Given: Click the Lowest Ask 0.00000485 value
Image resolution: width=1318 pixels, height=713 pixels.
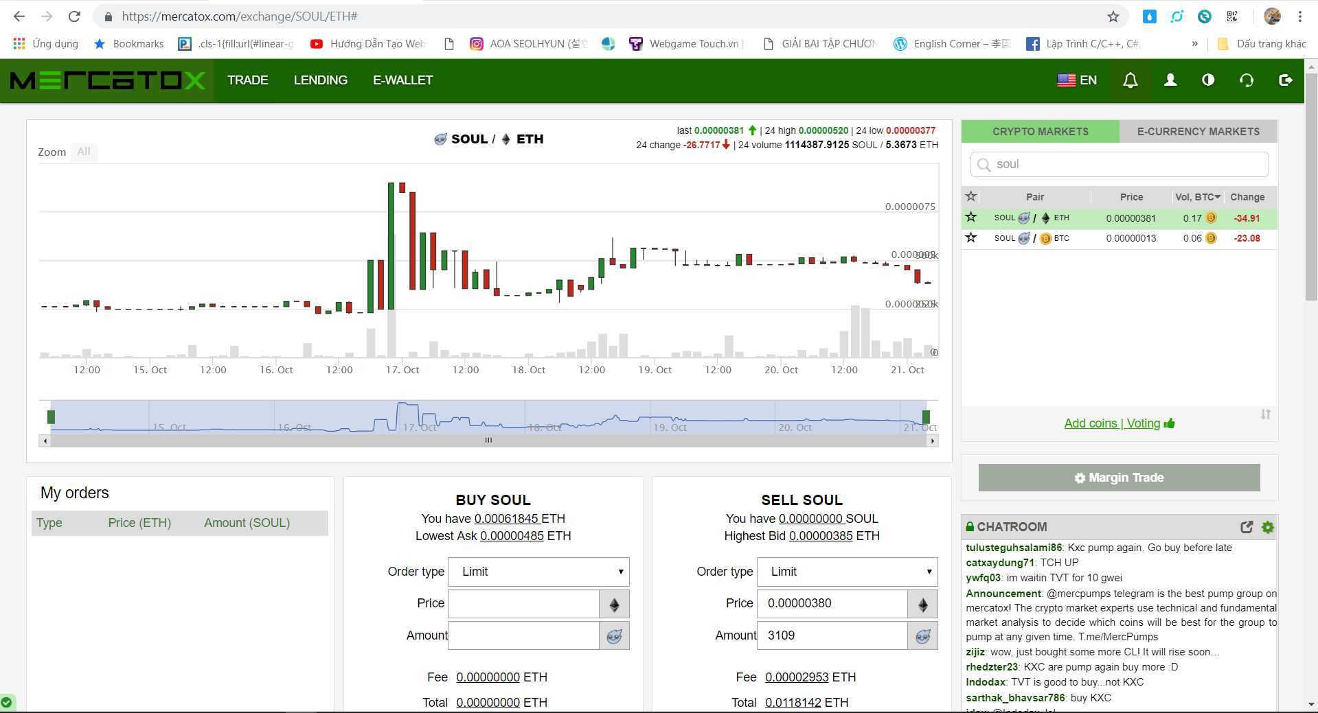Looking at the screenshot, I should tap(512, 536).
